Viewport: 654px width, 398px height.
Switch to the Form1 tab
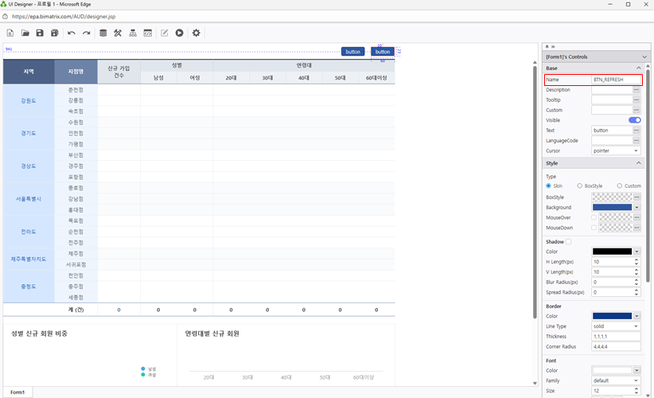pyautogui.click(x=18, y=392)
